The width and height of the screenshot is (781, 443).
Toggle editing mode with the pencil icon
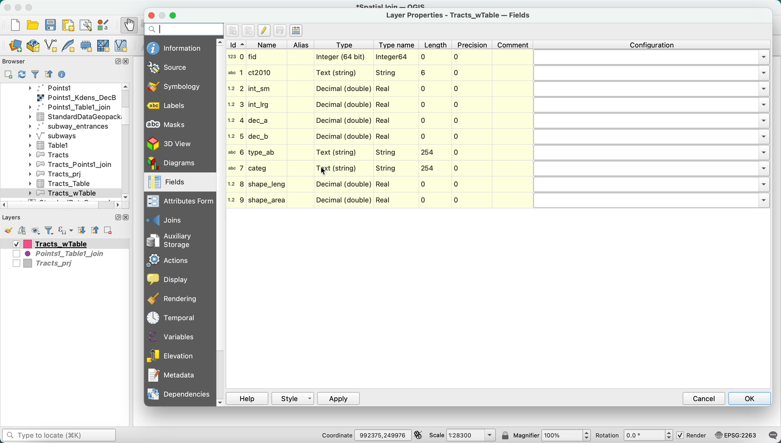pyautogui.click(x=264, y=30)
